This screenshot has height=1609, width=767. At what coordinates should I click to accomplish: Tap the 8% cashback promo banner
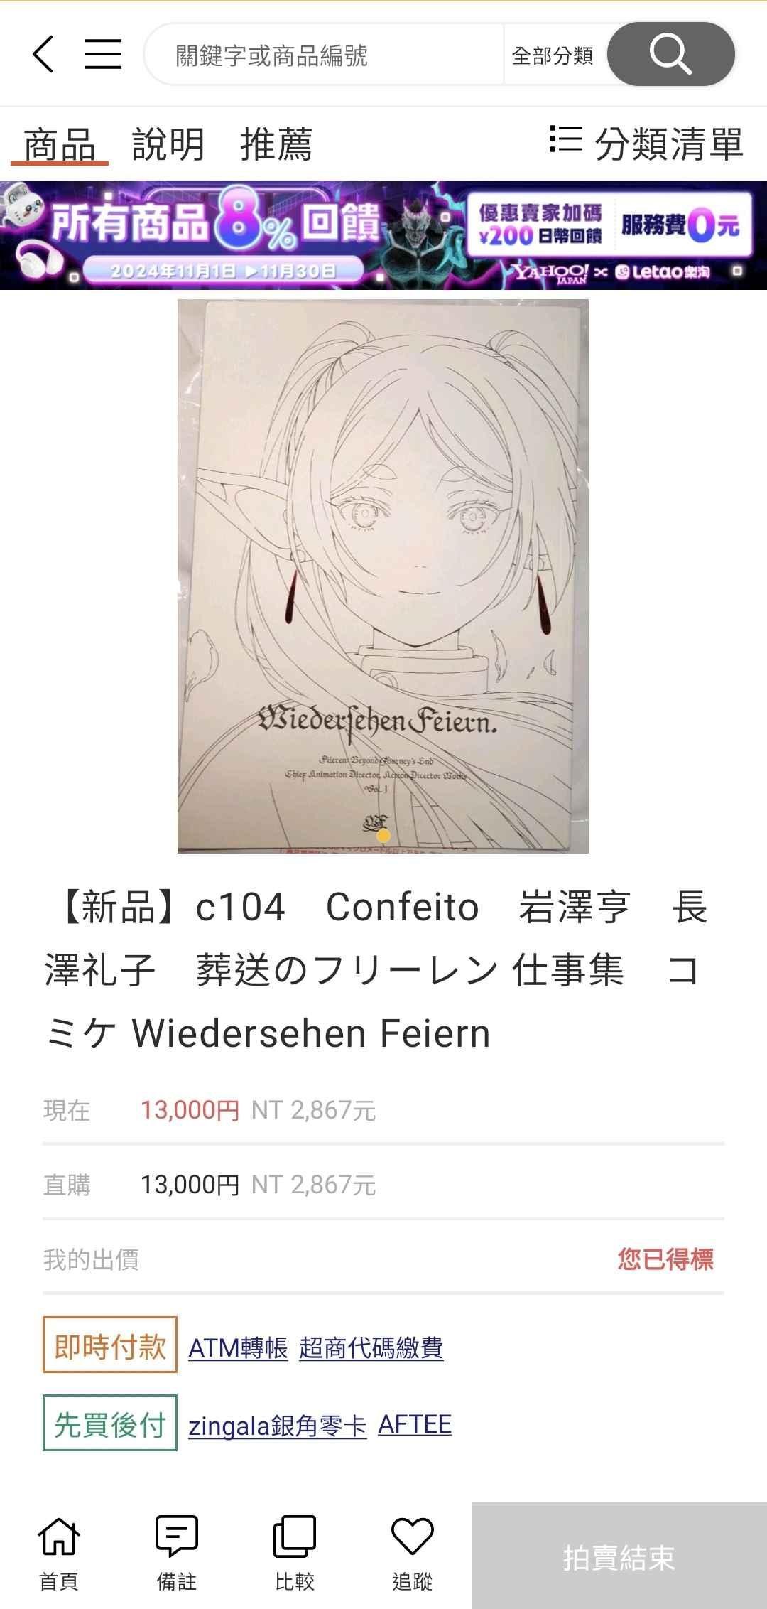point(383,235)
